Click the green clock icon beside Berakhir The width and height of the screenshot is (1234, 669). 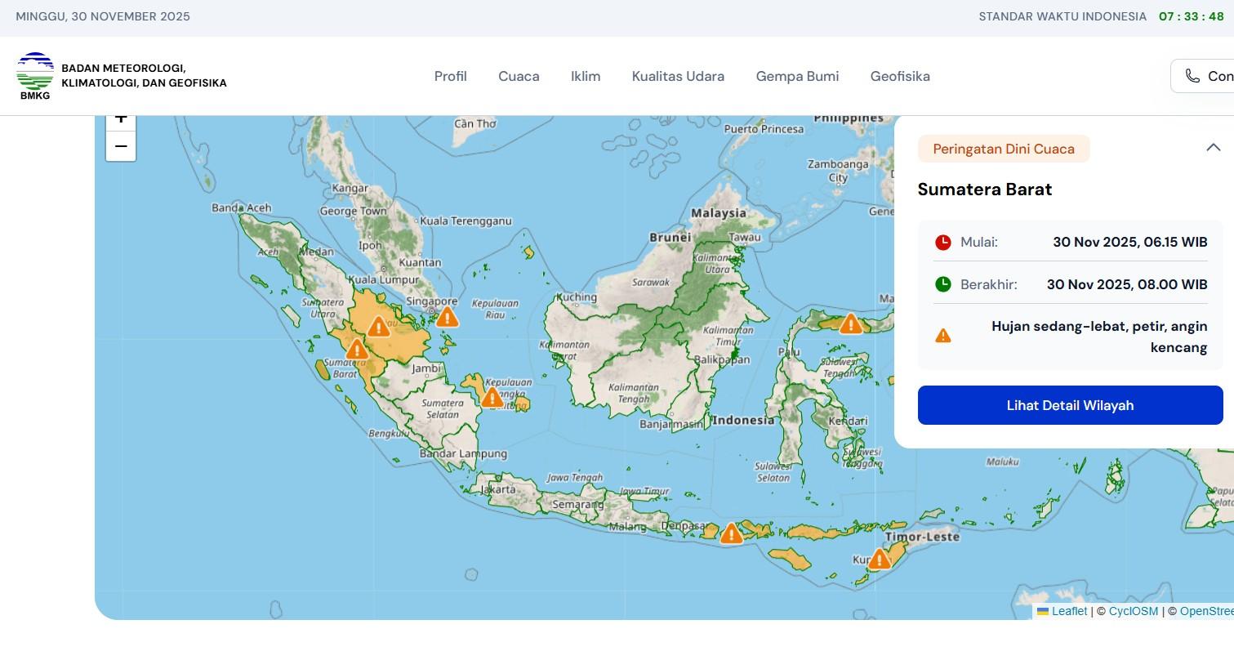944,284
